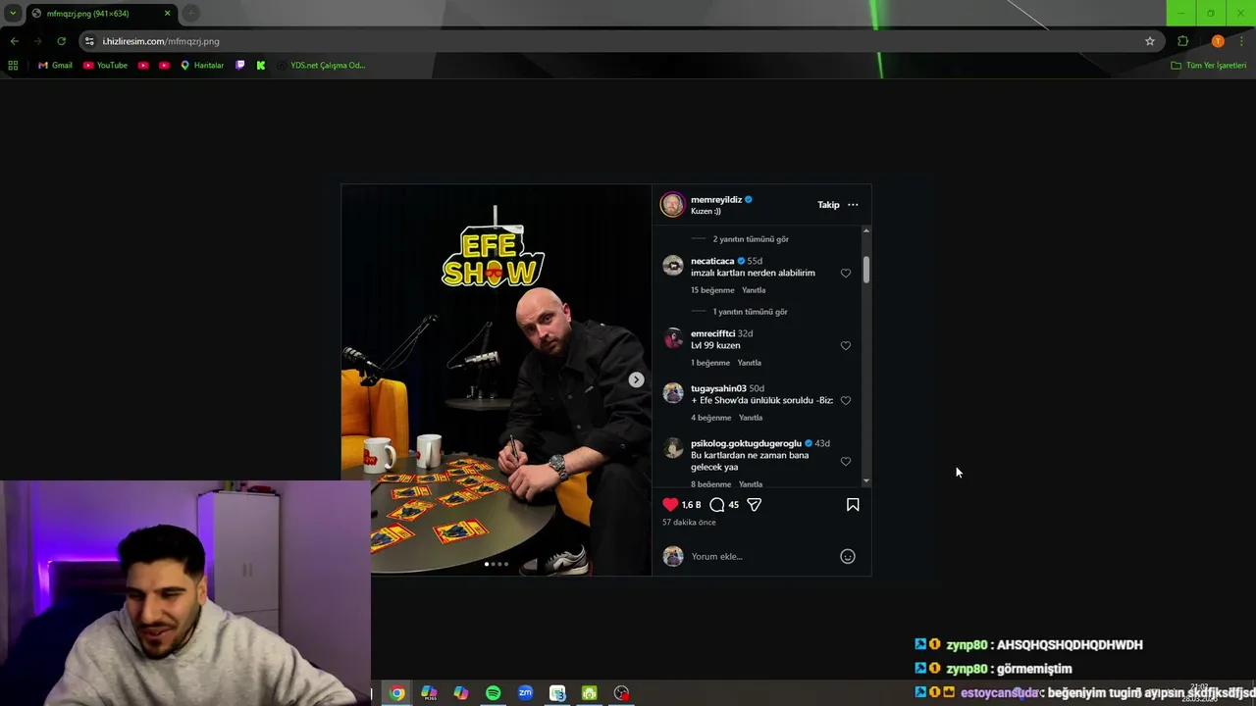Open the browser extensions menu
Screen dimensions: 1256x706
tap(1182, 41)
